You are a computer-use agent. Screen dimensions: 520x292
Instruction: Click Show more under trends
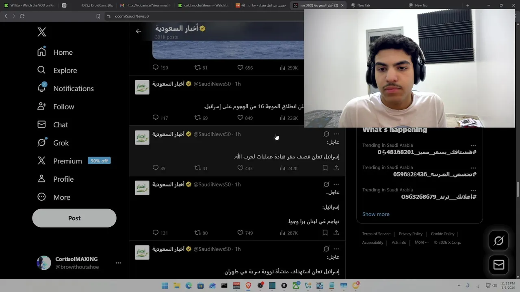pyautogui.click(x=376, y=214)
